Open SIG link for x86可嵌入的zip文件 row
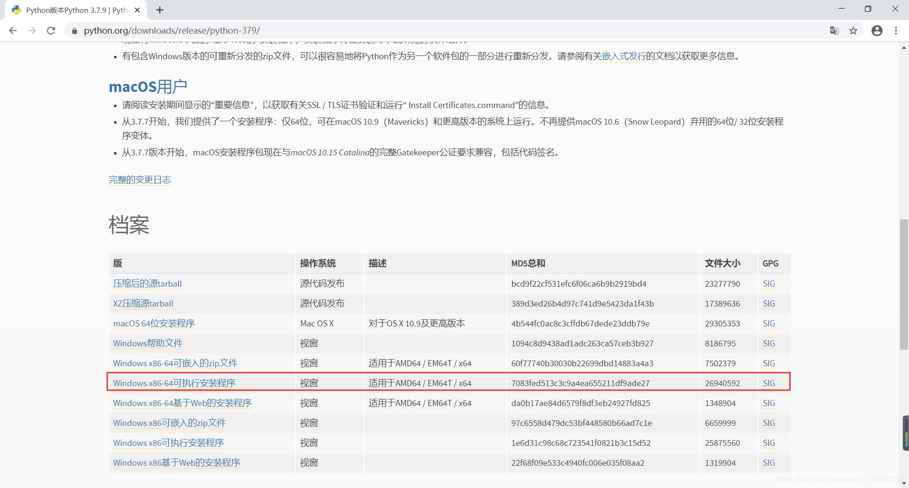 [x=769, y=423]
